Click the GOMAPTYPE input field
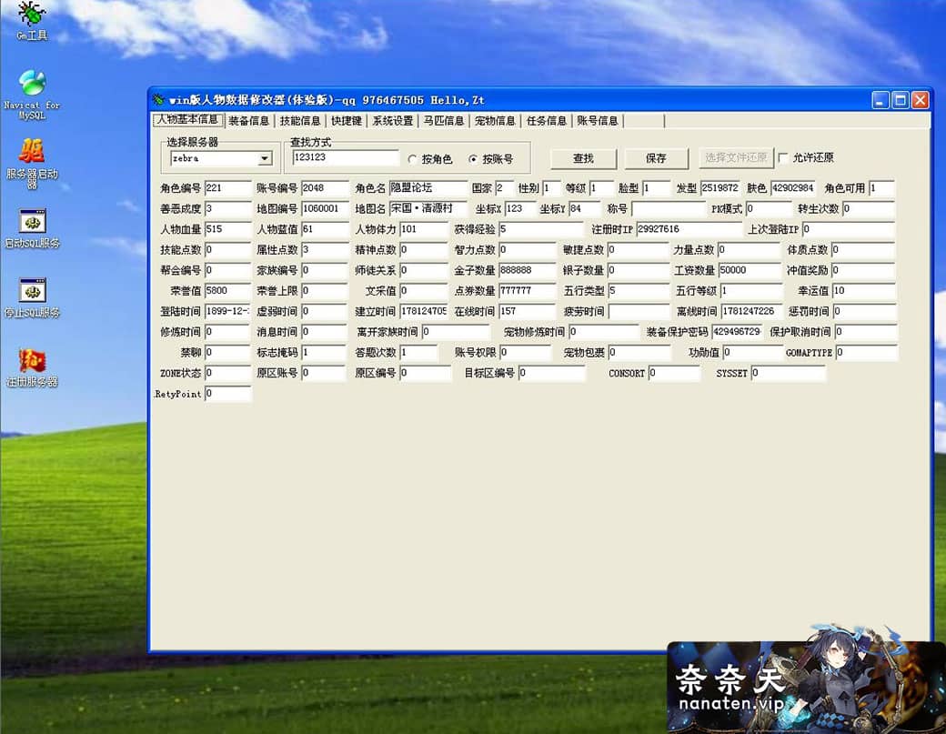The height and width of the screenshot is (734, 946). click(866, 352)
